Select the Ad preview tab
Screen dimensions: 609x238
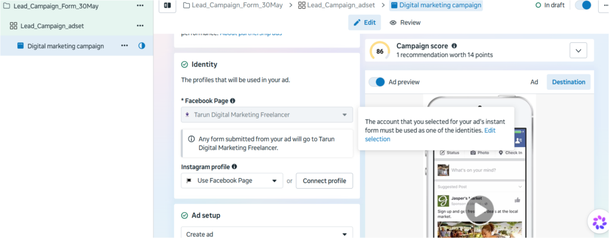coord(535,82)
